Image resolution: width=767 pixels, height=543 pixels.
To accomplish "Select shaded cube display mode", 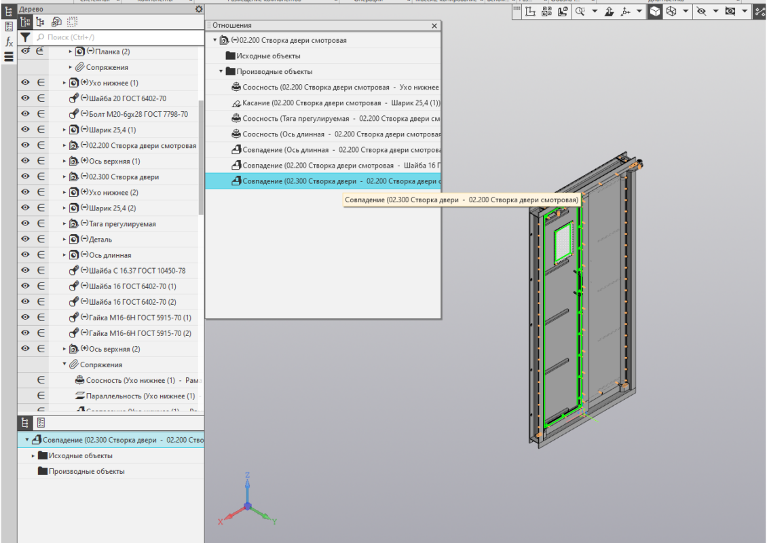I will (x=655, y=12).
